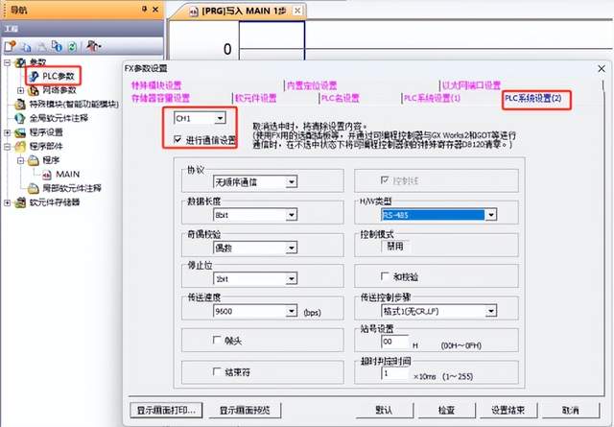Click the 站号设置 input field
This screenshot has height=427, width=614.
tap(395, 341)
